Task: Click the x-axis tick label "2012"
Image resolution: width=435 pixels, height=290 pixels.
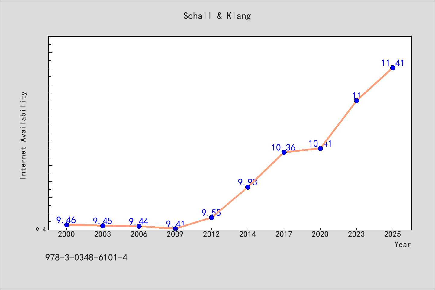Action: (x=211, y=234)
